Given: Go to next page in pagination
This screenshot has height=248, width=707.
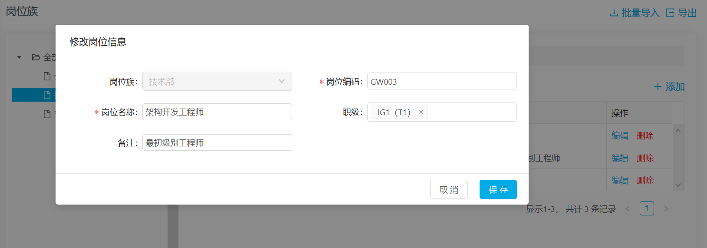Looking at the screenshot, I should pos(666,209).
